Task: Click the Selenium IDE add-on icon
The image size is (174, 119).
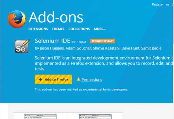Action: [22, 46]
